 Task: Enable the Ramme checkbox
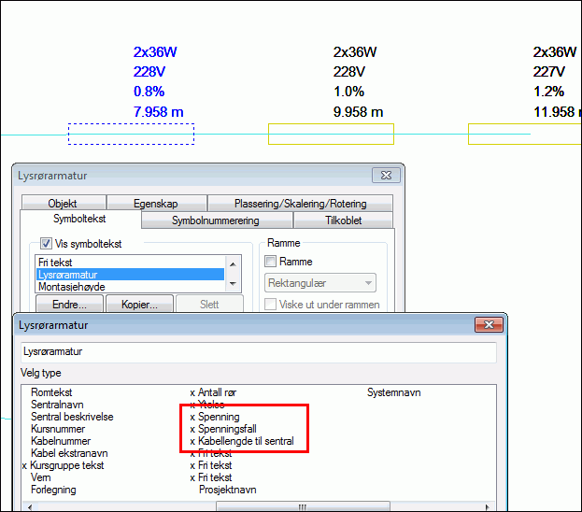272,262
